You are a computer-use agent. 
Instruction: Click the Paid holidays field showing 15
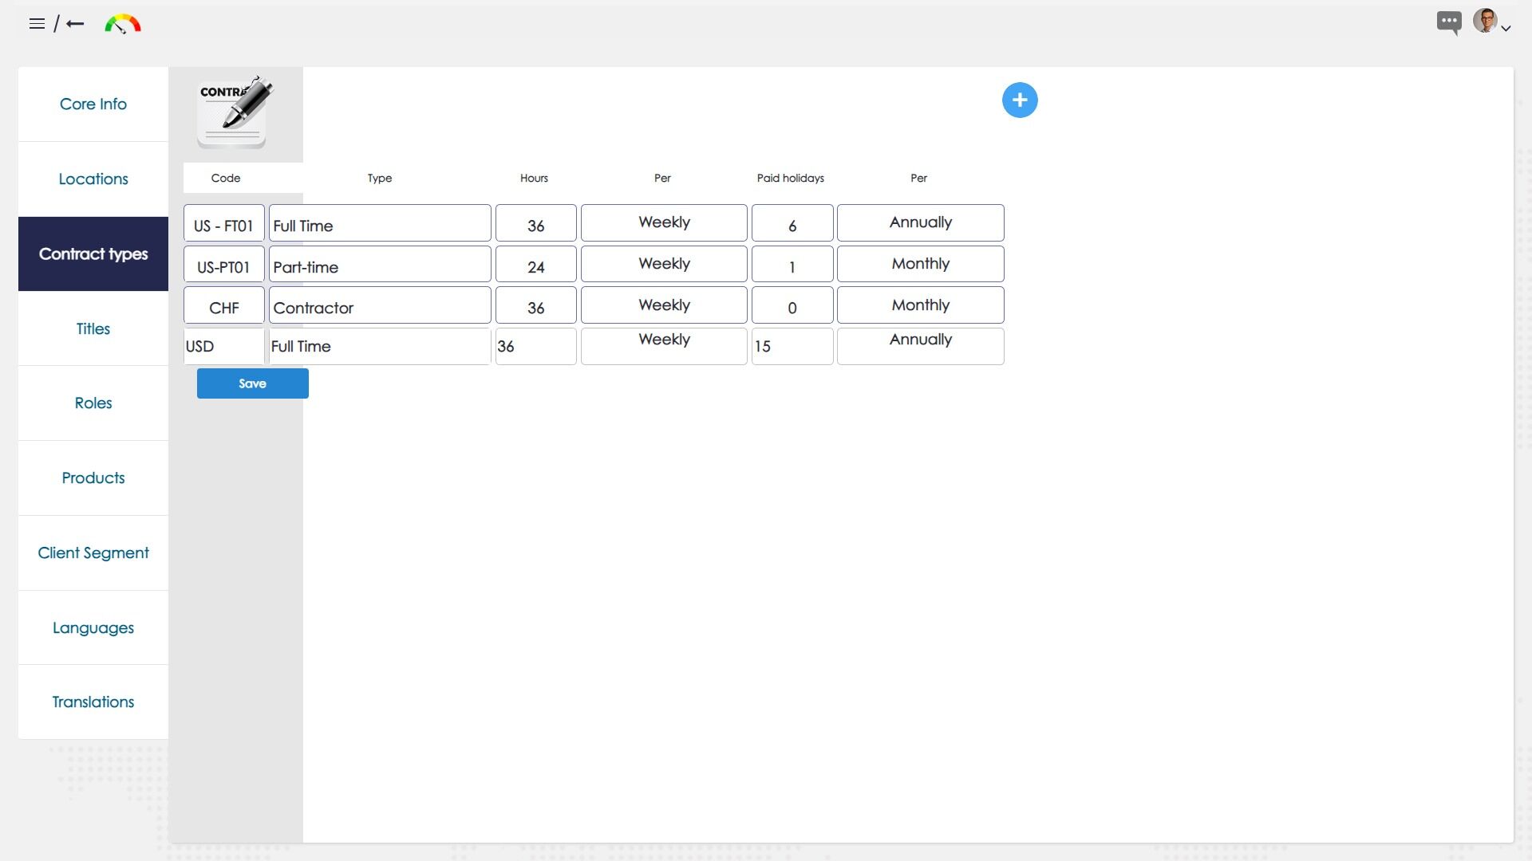tap(792, 347)
